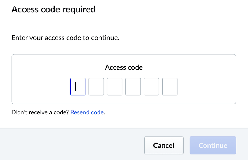248x160 pixels.
Task: Click the "Access code required" dialog heading
Action: pos(53,10)
